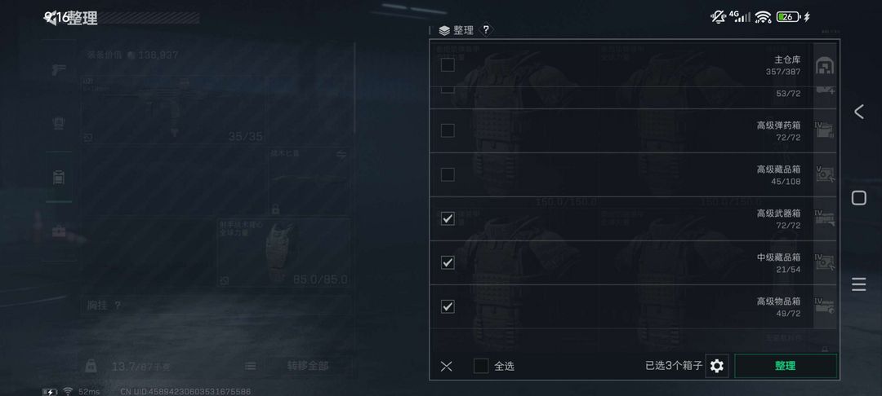
Task: Close the organize panel with the X icon
Action: [446, 367]
